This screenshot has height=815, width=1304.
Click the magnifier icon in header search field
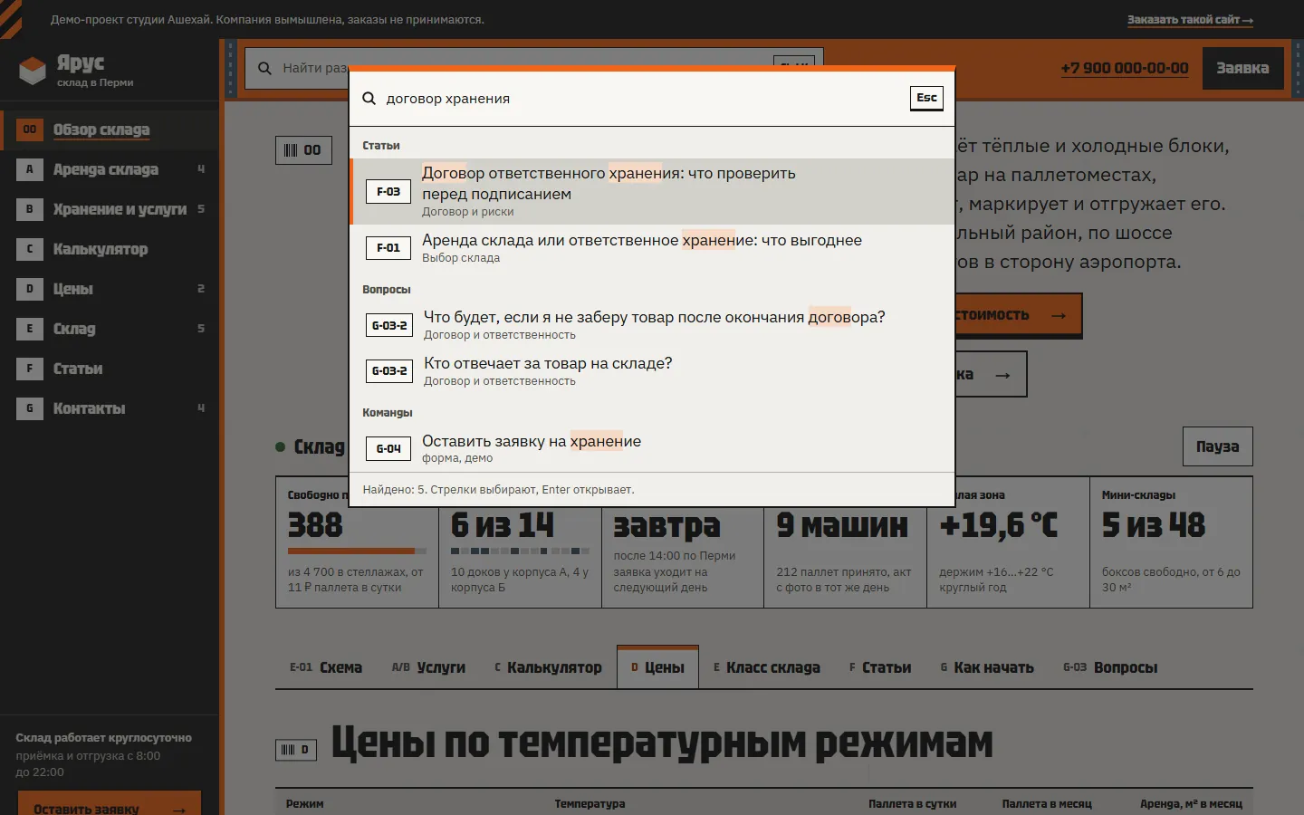(265, 68)
